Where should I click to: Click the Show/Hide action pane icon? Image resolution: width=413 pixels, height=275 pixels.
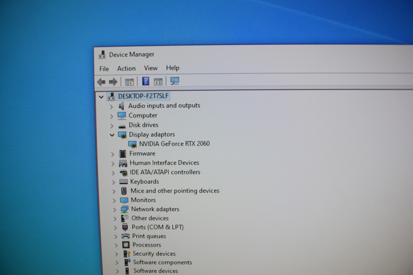pos(158,81)
